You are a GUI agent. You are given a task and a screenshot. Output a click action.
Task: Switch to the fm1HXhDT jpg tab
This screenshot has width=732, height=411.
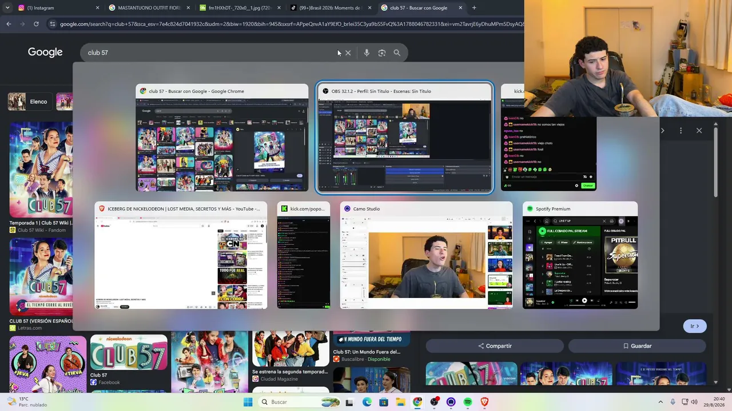tap(240, 8)
